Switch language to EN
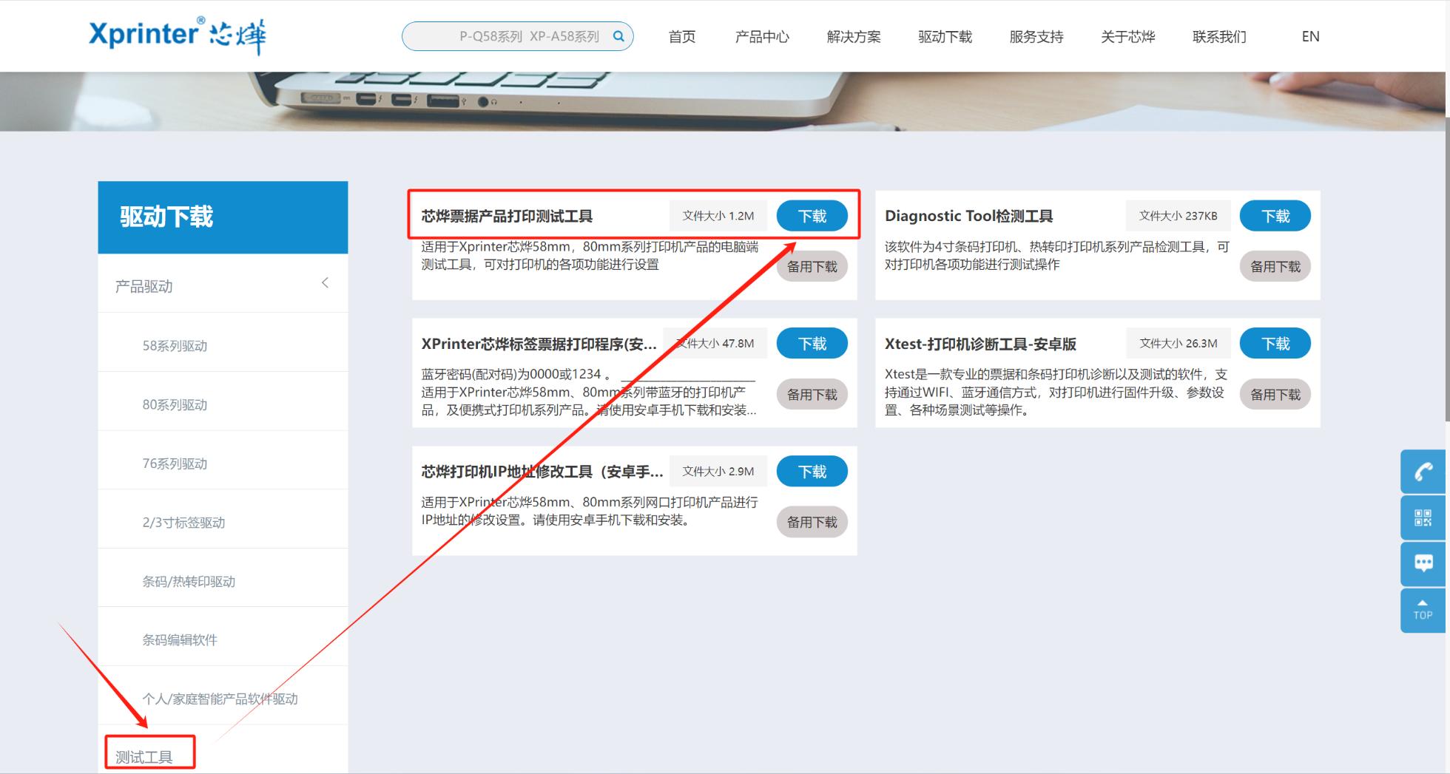Screen dimensions: 1450x774 point(1310,37)
